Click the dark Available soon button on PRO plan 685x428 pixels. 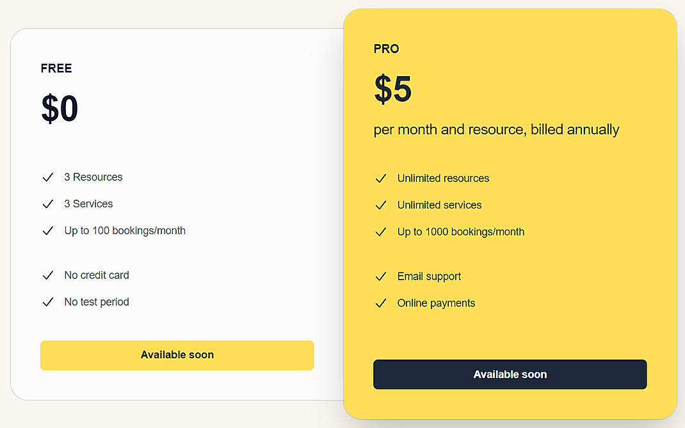click(510, 374)
